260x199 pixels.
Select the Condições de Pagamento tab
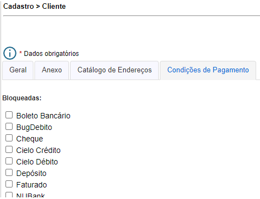[208, 70]
